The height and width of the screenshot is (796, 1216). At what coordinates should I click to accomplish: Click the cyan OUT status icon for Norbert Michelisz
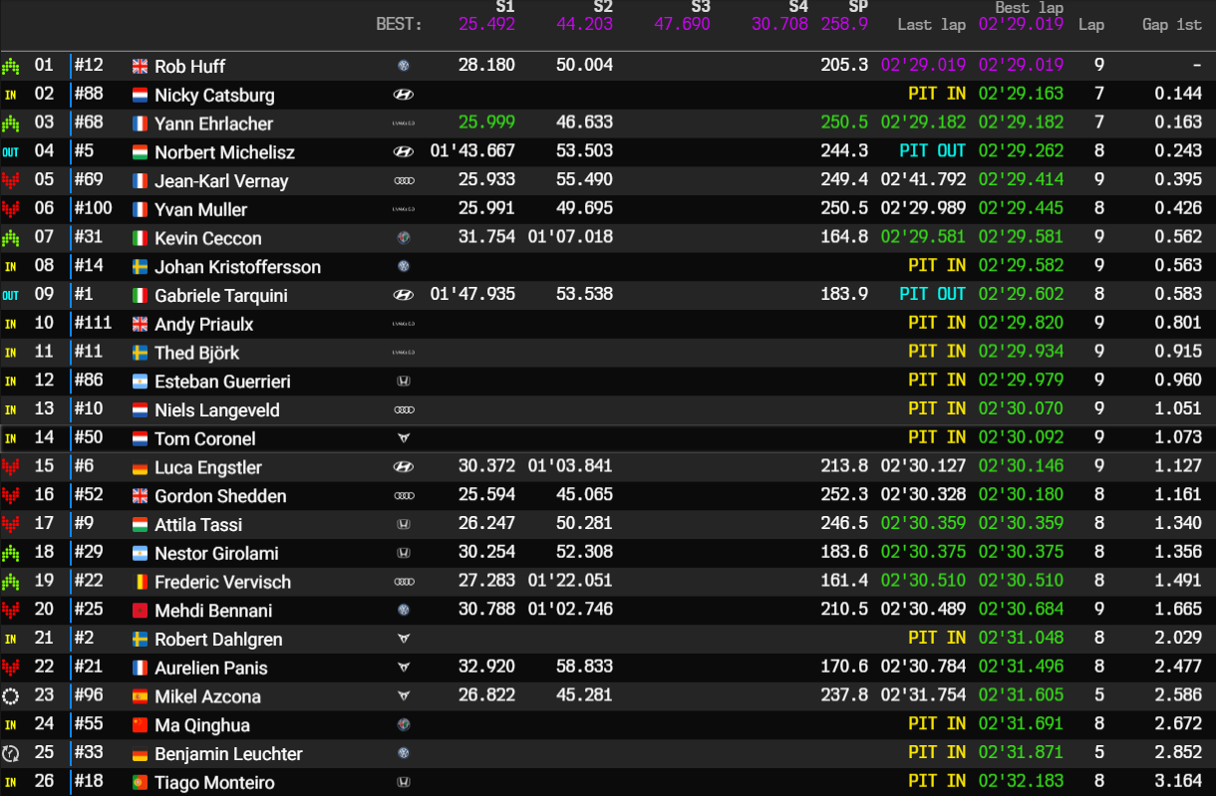click(x=11, y=152)
